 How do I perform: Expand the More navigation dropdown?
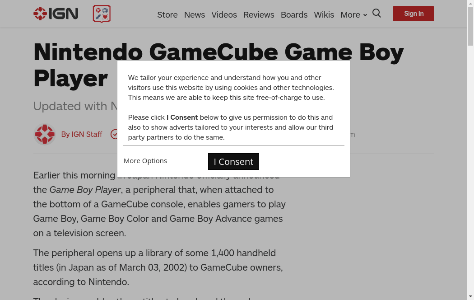(x=353, y=15)
